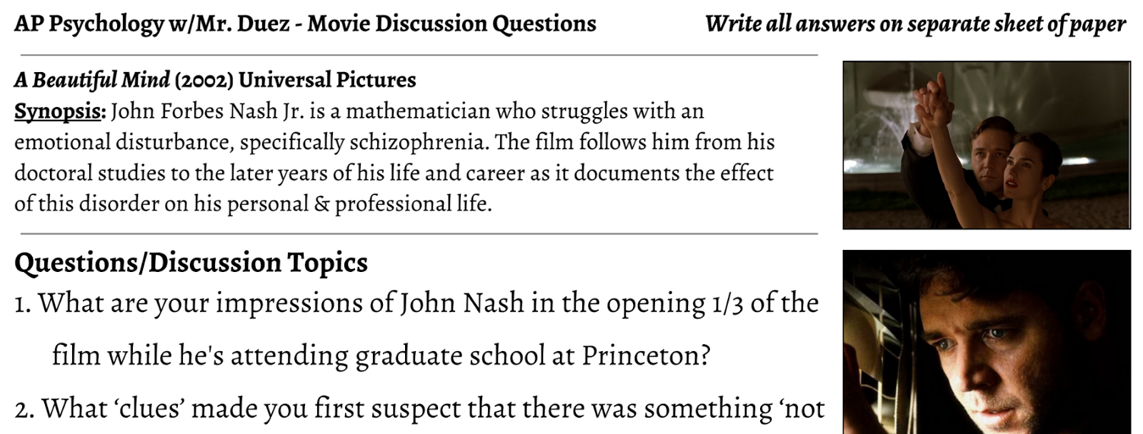Click the 'Questions/Discussion Topics' heading
This screenshot has width=1143, height=434.
point(191,263)
